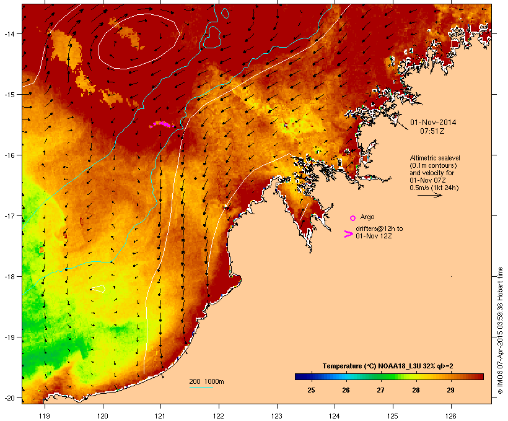Click the latitude label -16
The width and height of the screenshot is (508, 421).
(x=9, y=155)
